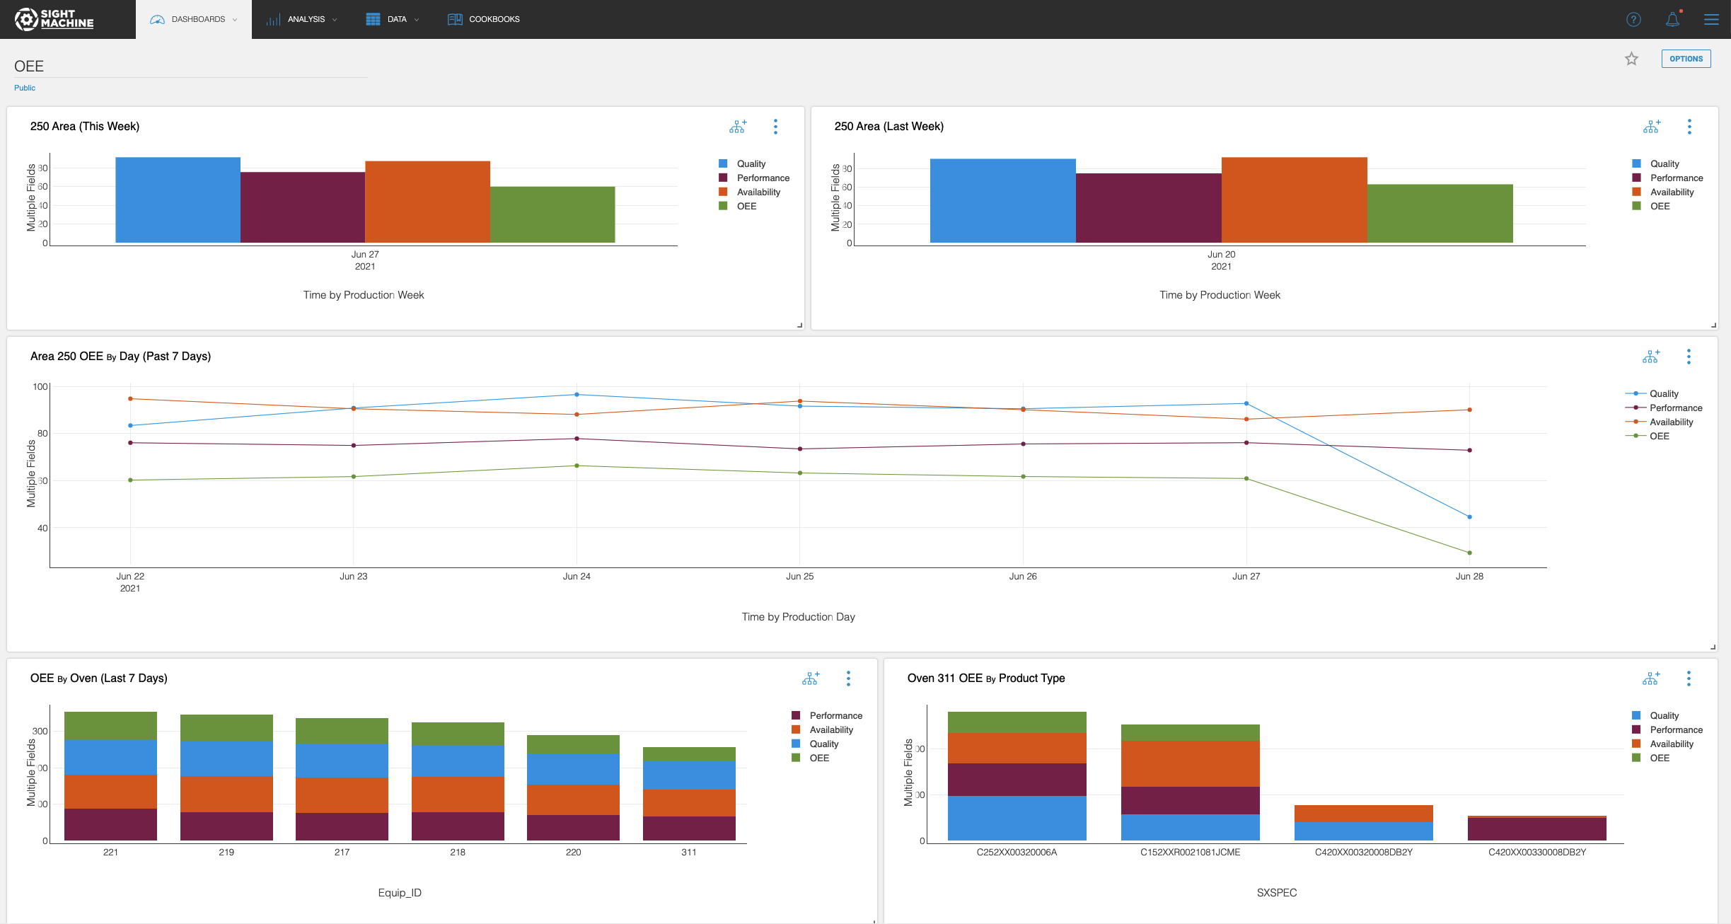Toggle OEE series in Last Week legend
Screen dimensions: 1731x924
click(1651, 206)
